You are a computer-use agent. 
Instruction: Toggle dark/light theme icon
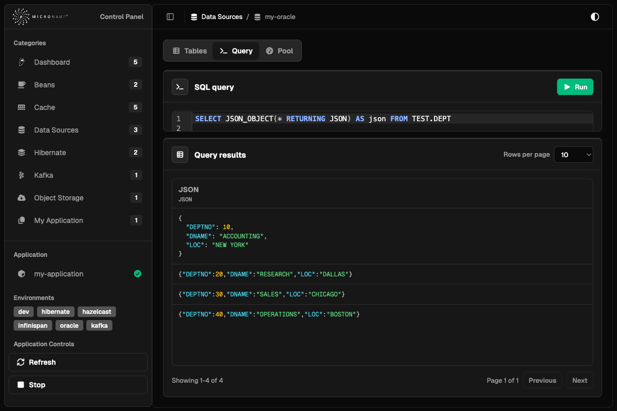[595, 17]
